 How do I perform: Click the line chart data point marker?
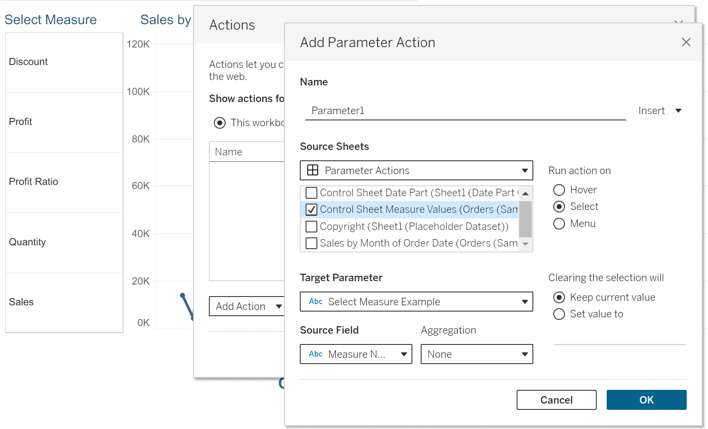pos(183,295)
